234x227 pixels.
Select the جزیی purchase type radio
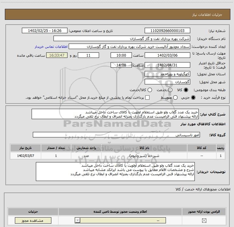click(193, 98)
